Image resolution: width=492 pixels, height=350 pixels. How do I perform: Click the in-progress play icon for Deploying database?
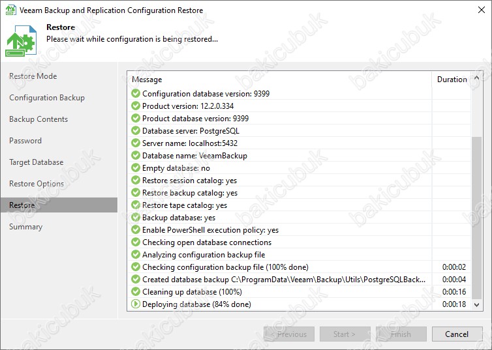pyautogui.click(x=136, y=304)
